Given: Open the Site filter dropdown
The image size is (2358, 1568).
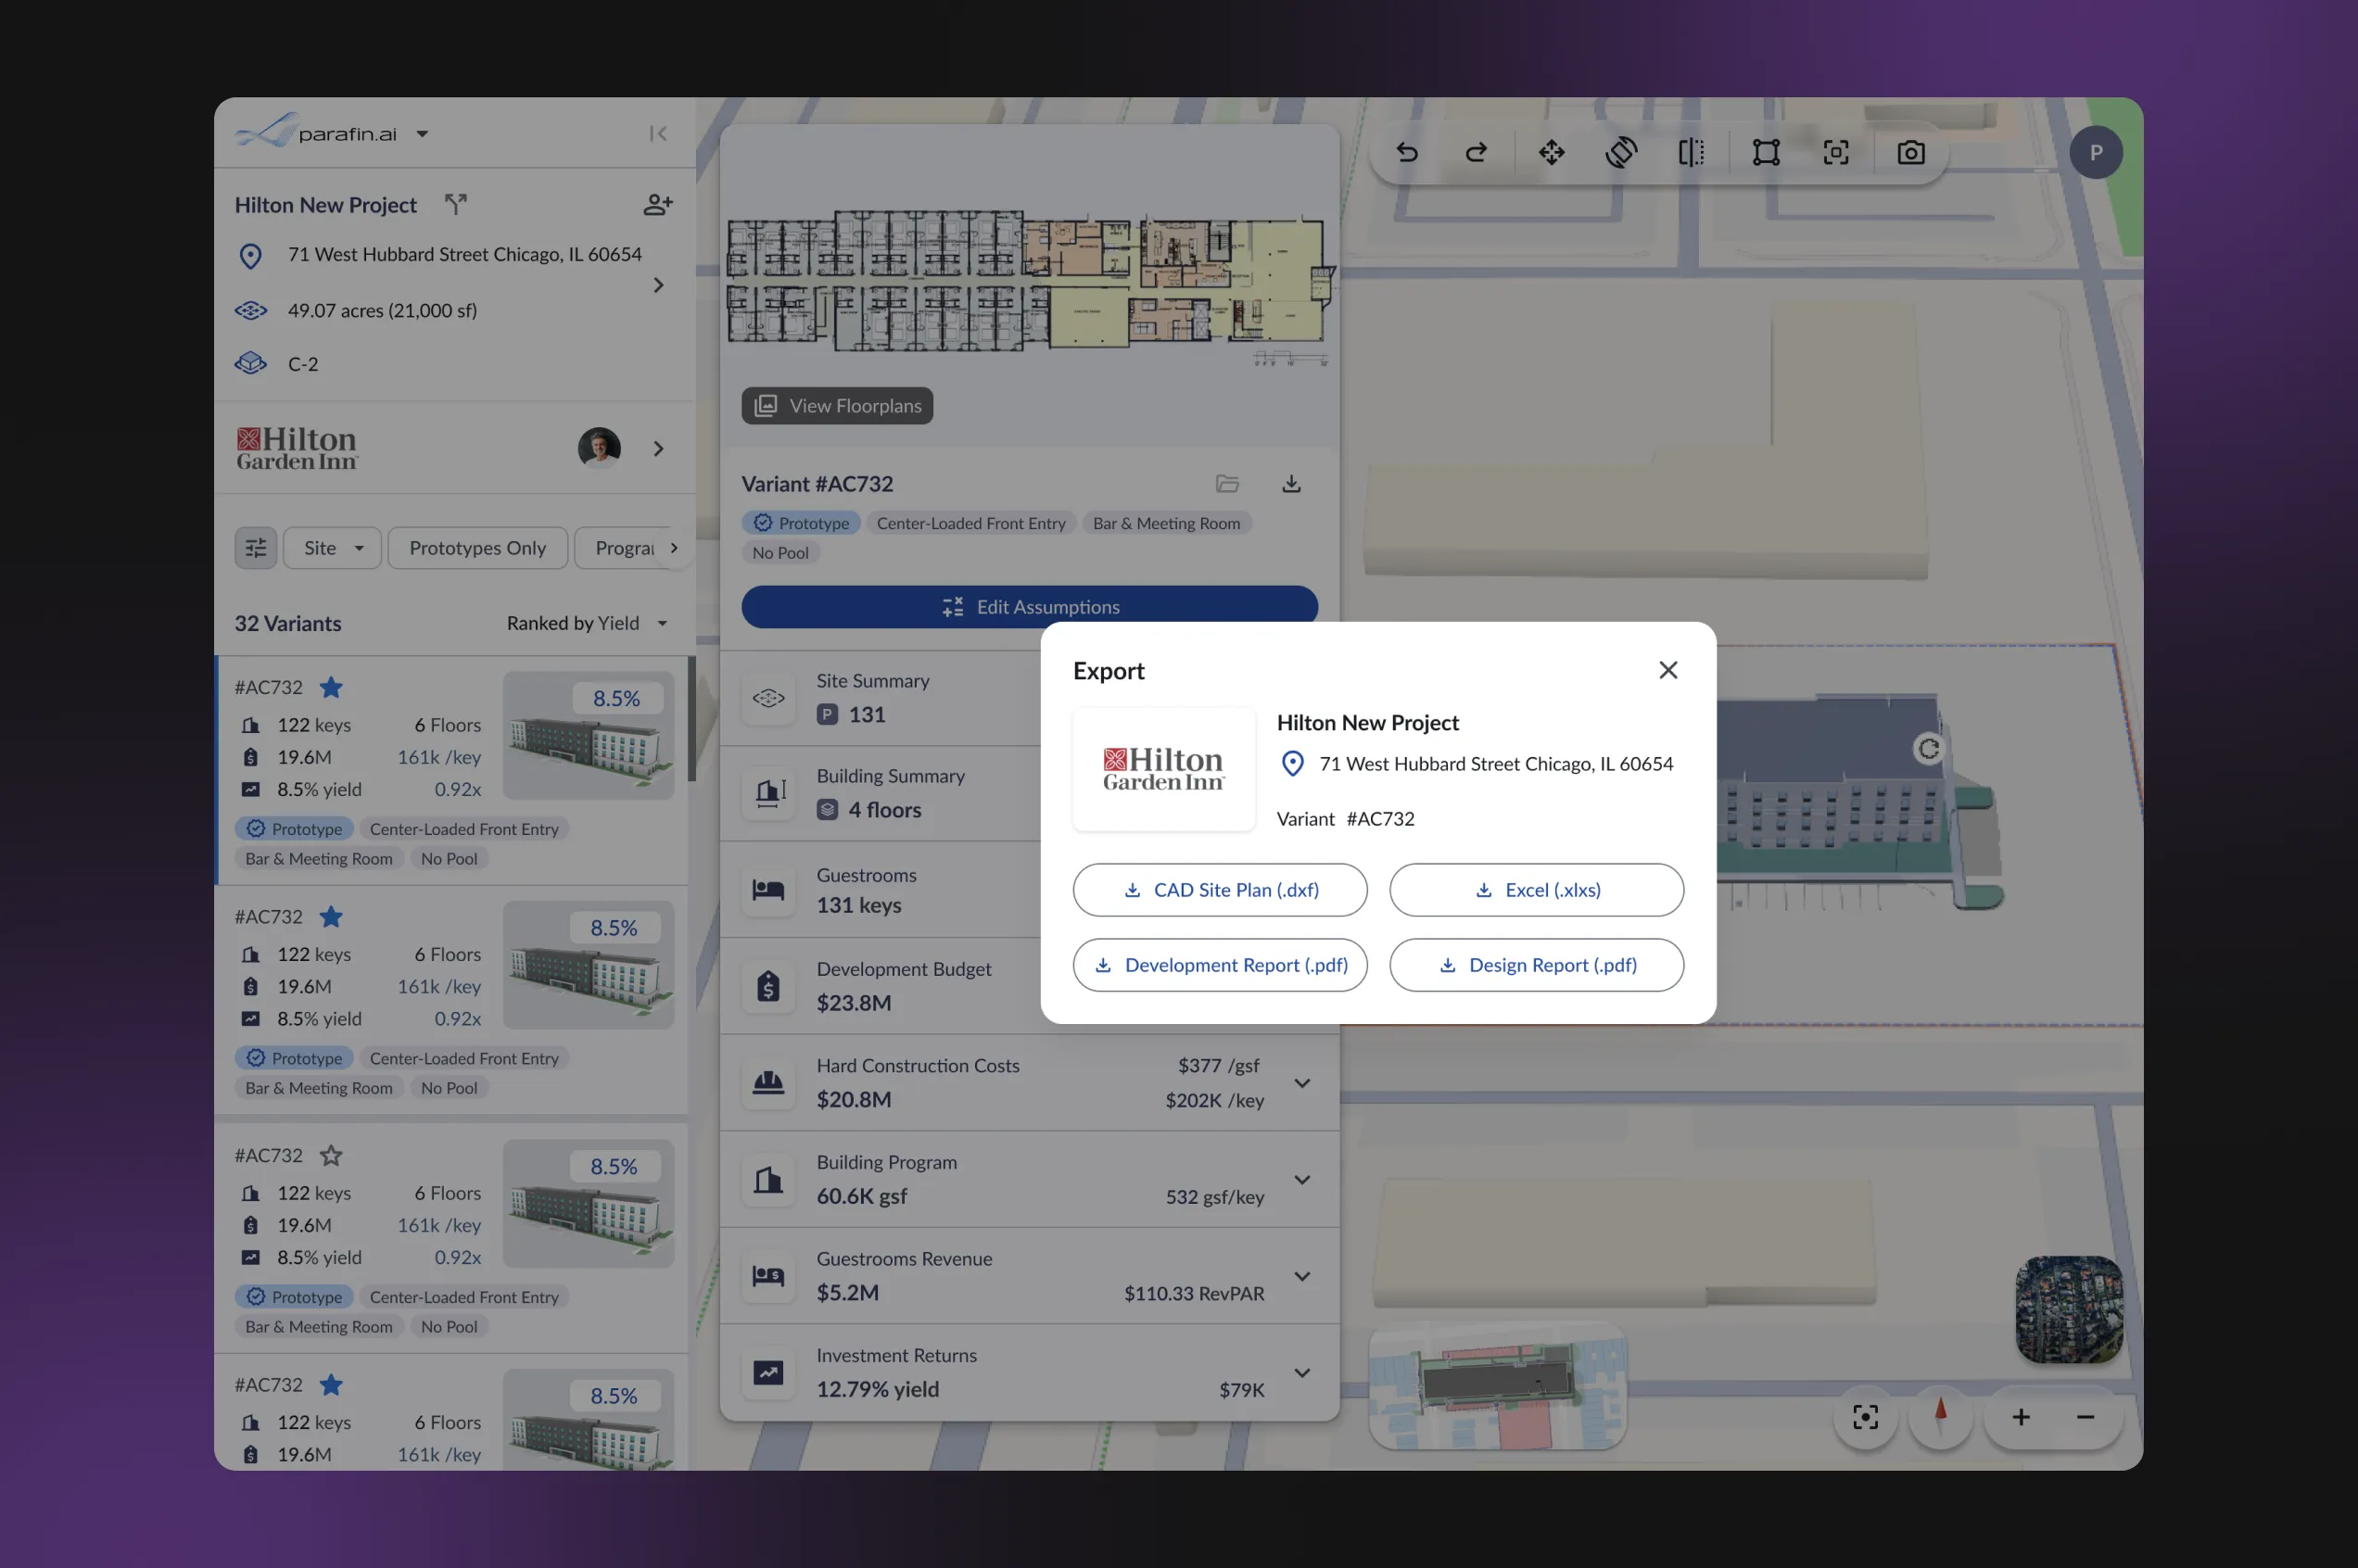Looking at the screenshot, I should [332, 548].
